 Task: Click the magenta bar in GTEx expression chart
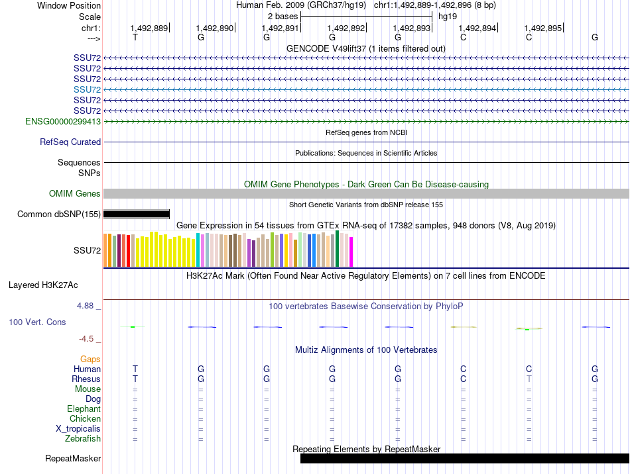351,252
